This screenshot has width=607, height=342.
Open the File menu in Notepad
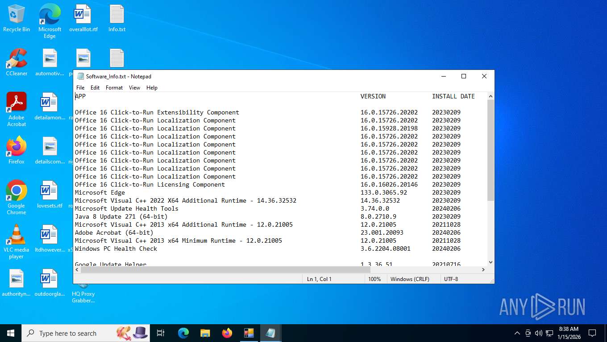[80, 88]
